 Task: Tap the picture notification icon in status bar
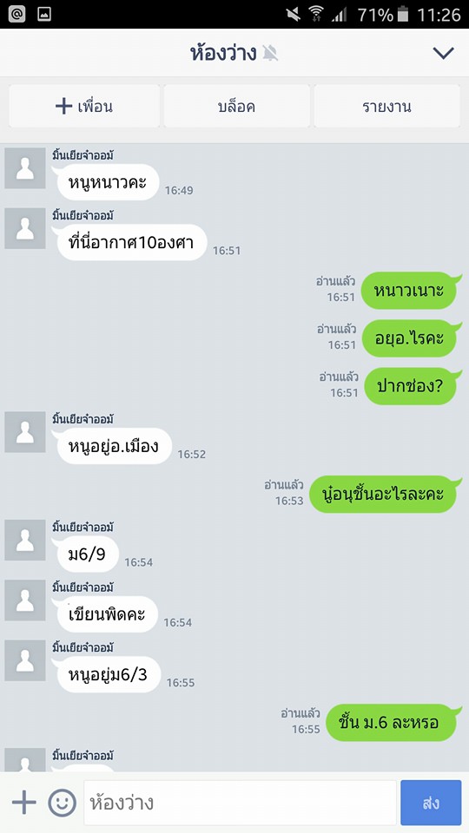pyautogui.click(x=44, y=15)
